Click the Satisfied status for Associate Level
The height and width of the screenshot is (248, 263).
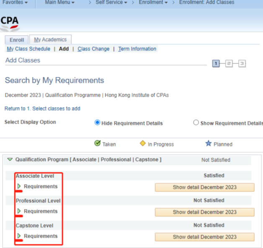point(214,176)
